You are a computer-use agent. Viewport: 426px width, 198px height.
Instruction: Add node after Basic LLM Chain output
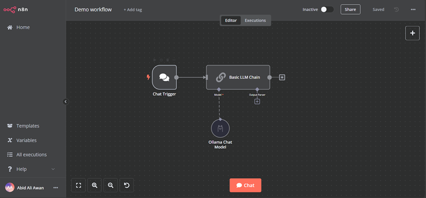click(282, 78)
